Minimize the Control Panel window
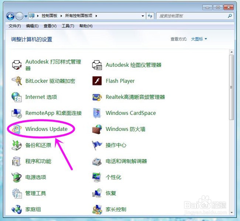 208,7
